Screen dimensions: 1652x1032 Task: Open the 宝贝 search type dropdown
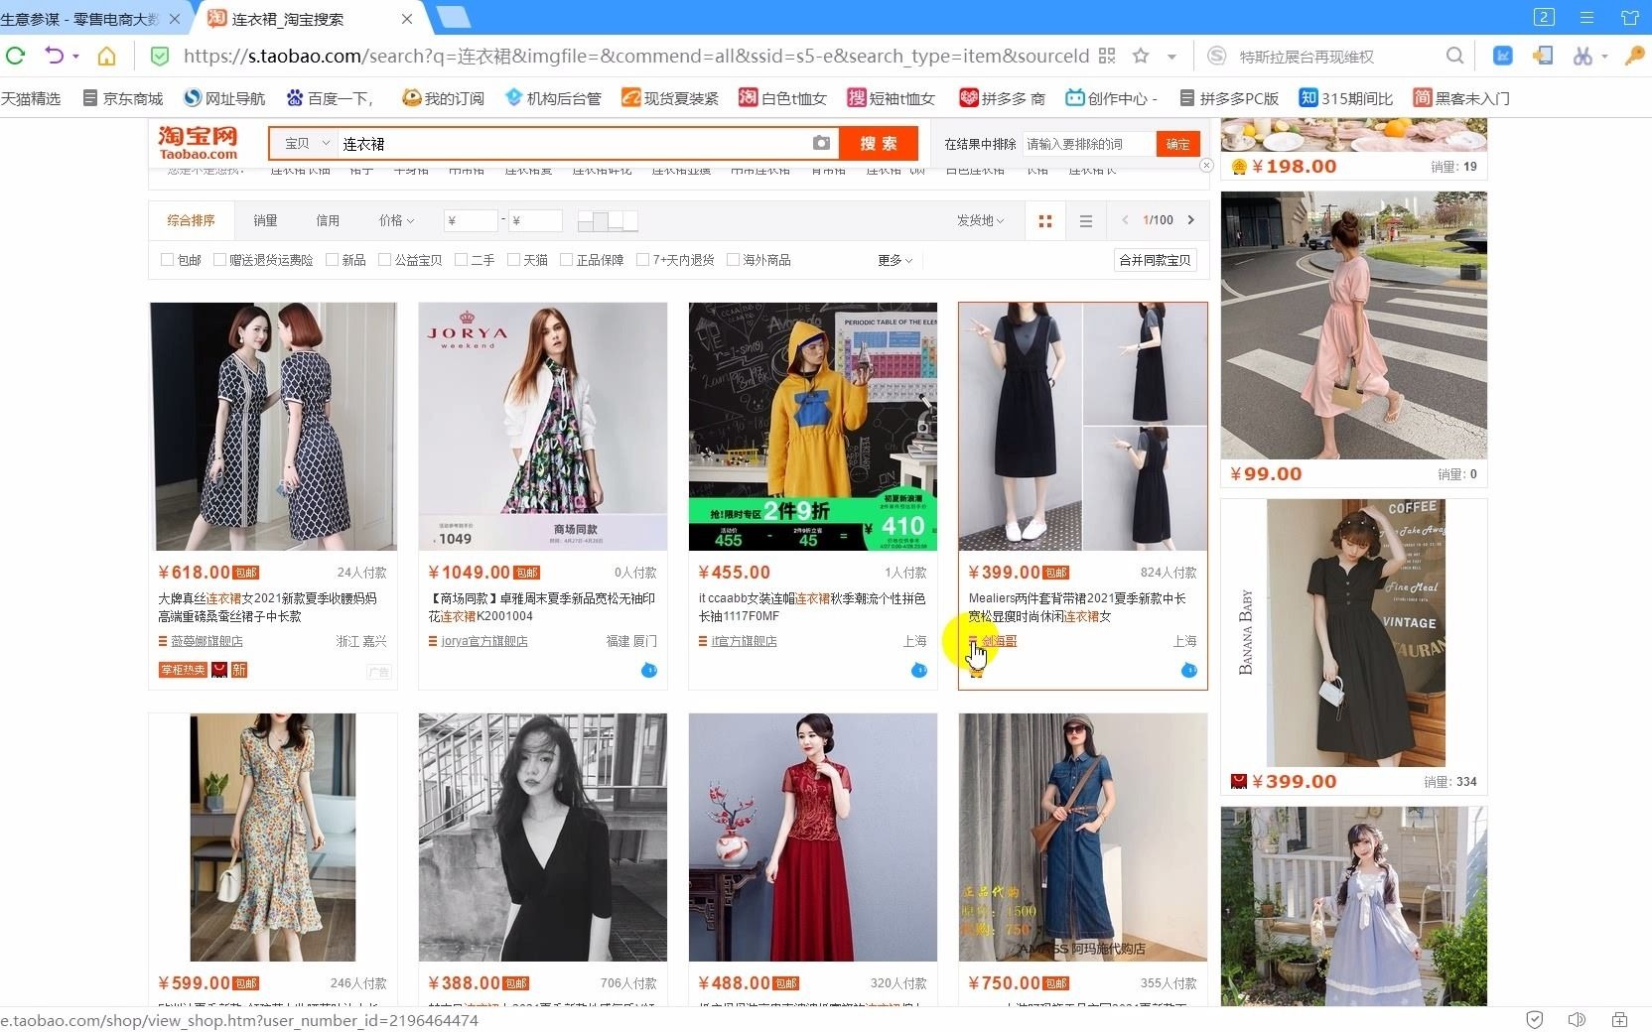click(305, 143)
